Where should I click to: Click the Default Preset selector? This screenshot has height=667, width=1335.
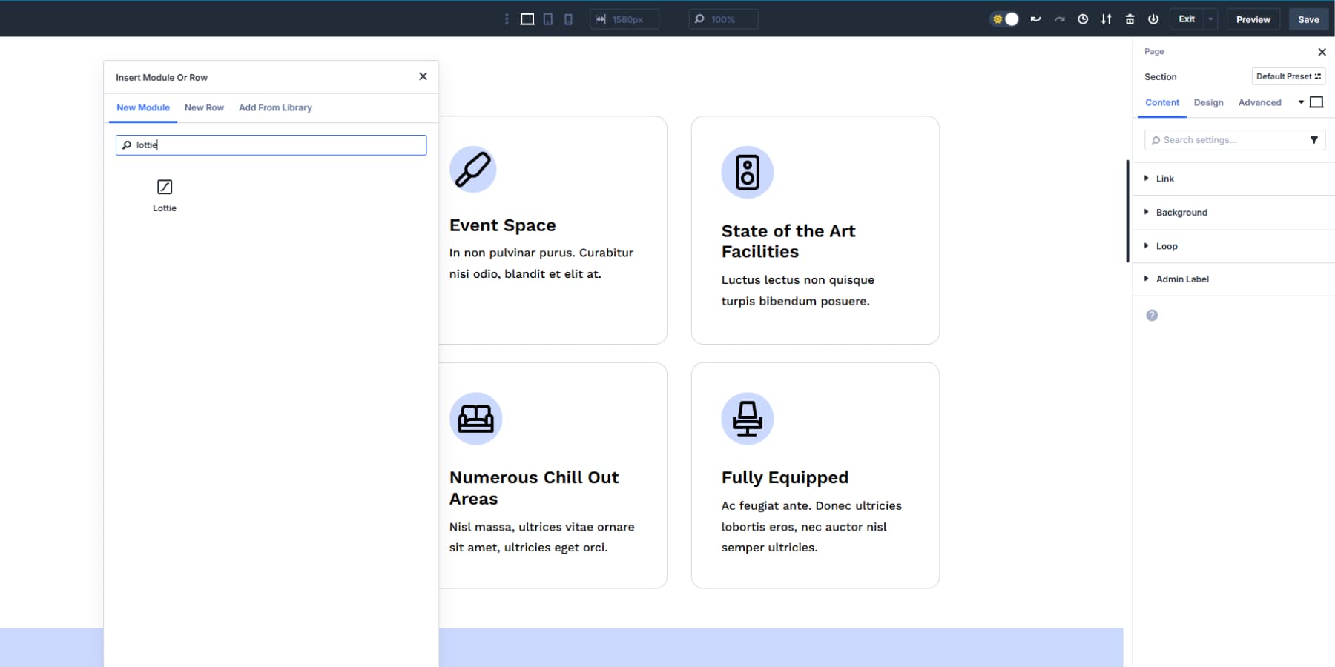click(x=1288, y=76)
